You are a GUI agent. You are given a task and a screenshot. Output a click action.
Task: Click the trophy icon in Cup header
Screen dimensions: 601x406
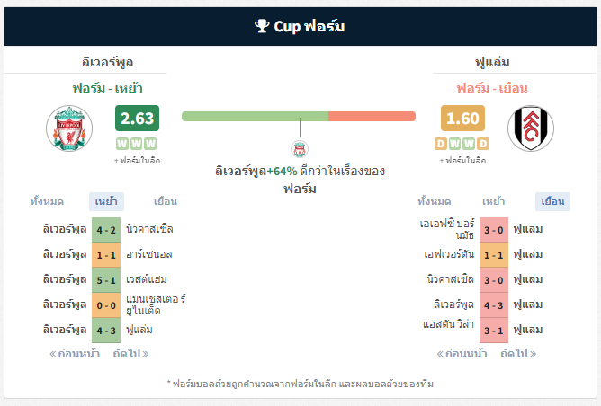pyautogui.click(x=262, y=27)
